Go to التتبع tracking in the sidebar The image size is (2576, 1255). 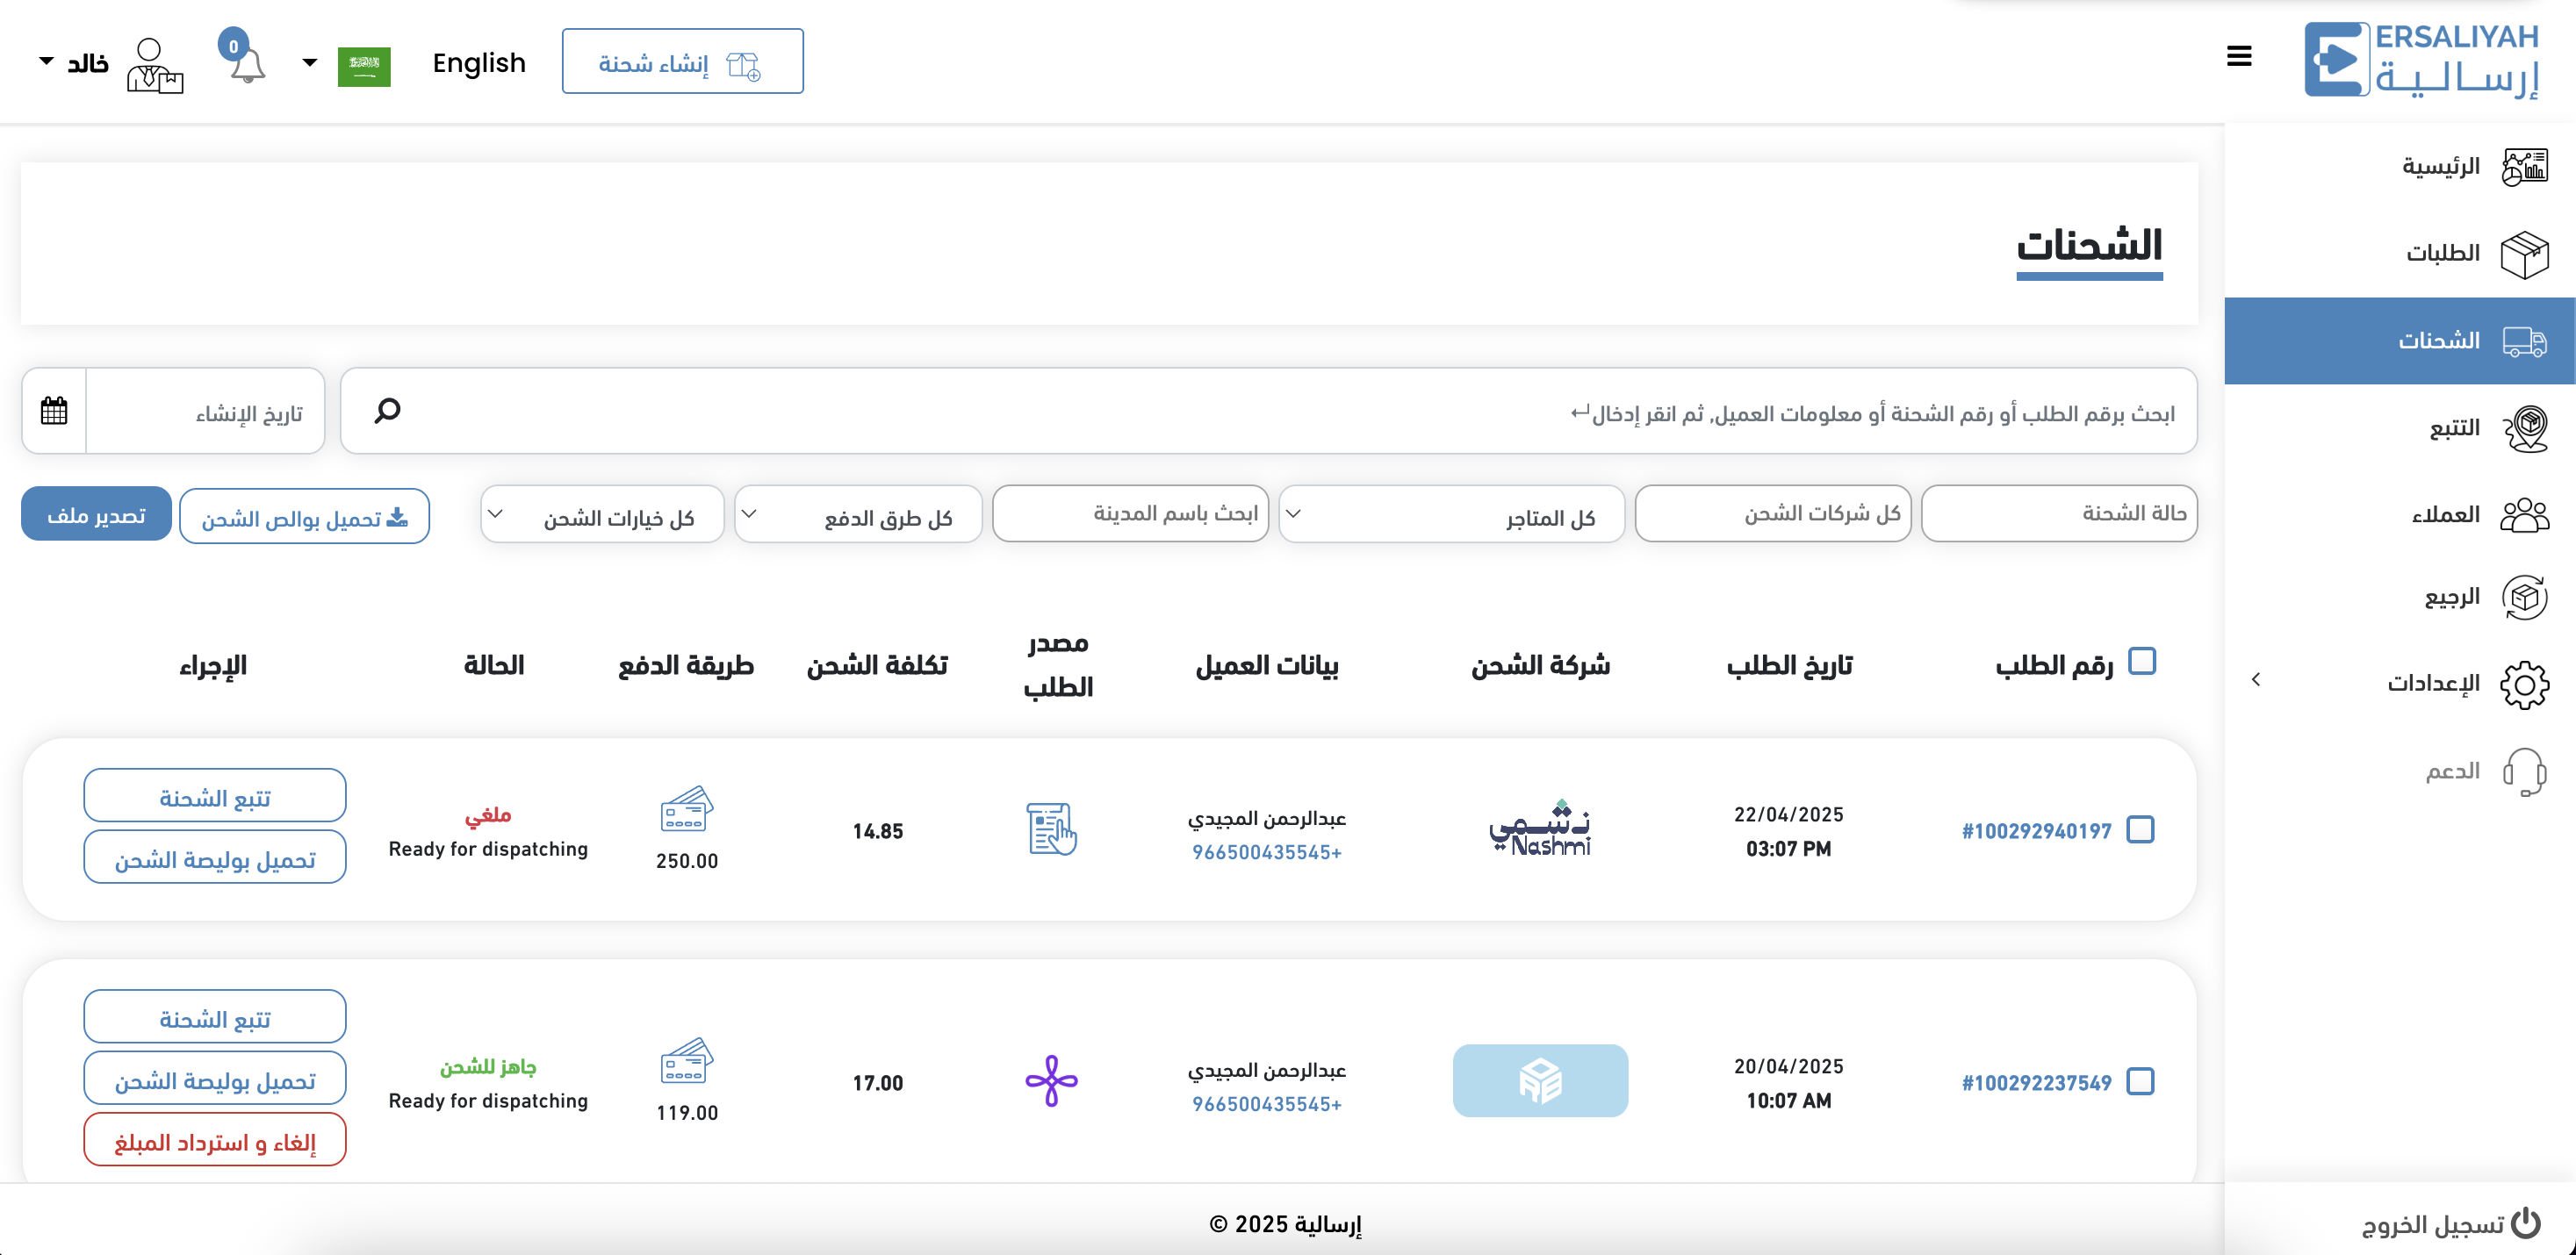[2454, 428]
